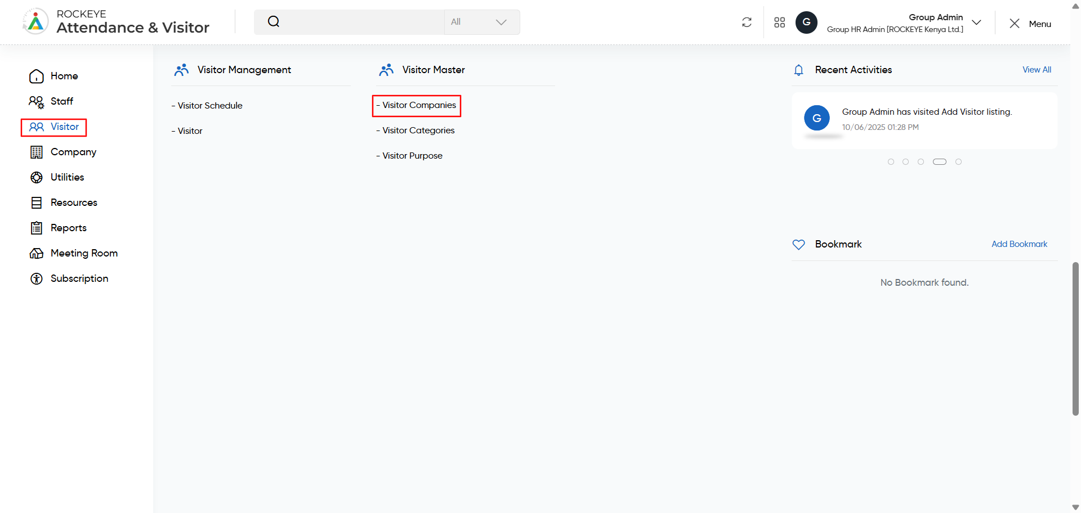Open the Meeting Room menu item
Screen dimensions: 1081x513
(84, 253)
